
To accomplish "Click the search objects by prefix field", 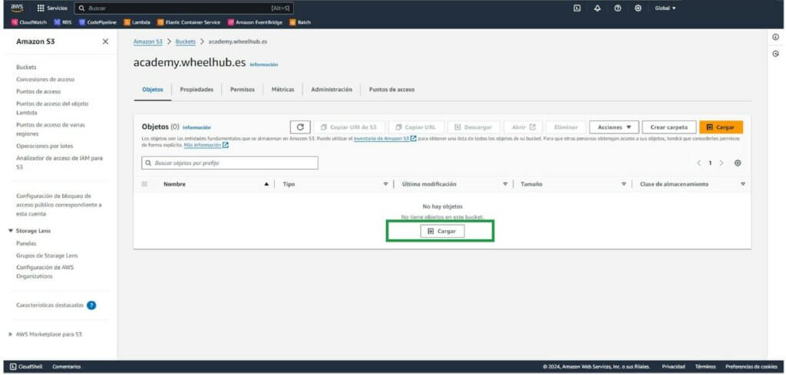I will [x=230, y=163].
